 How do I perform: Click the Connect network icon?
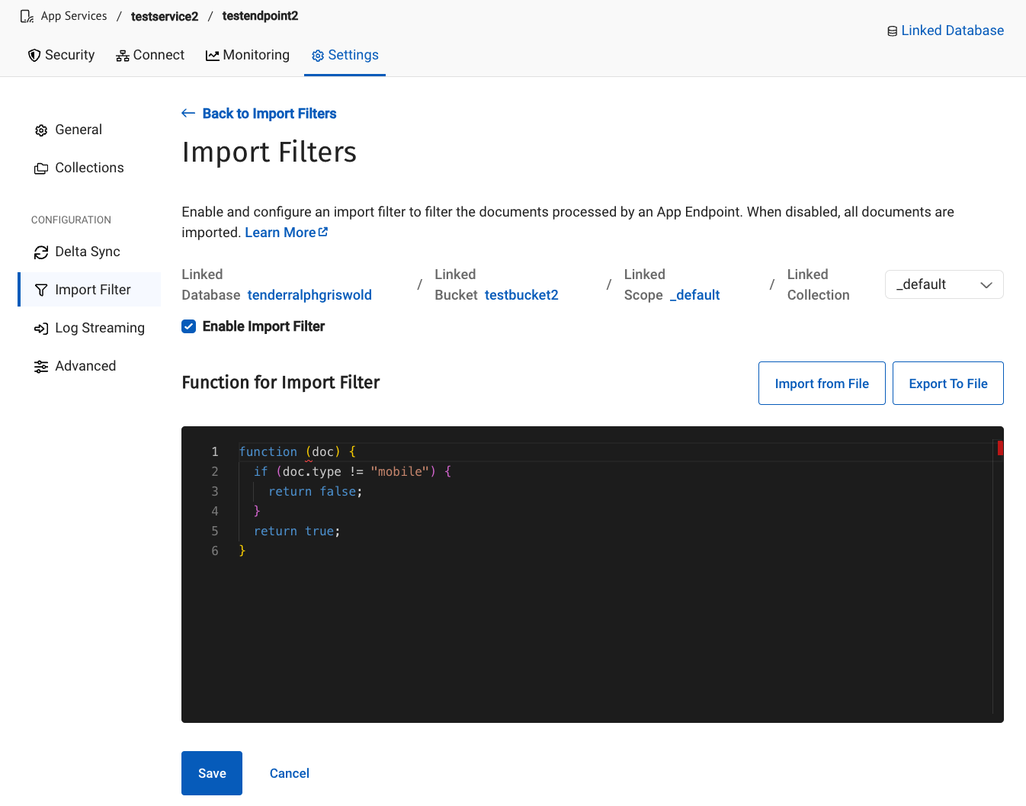tap(122, 56)
